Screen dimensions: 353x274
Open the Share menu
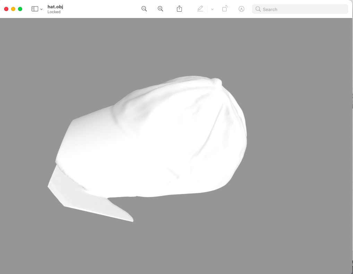point(179,9)
